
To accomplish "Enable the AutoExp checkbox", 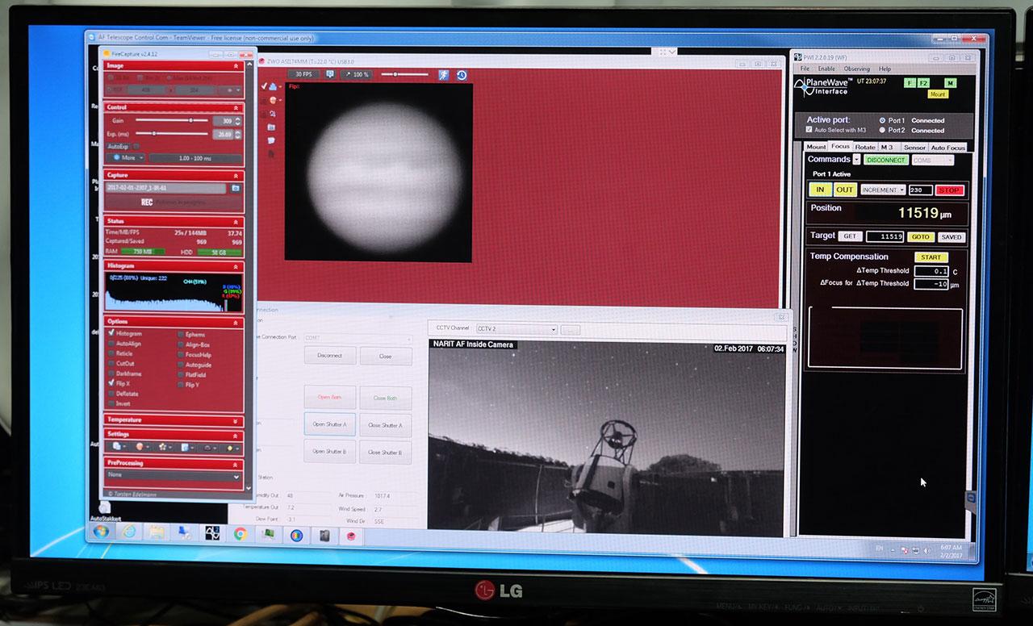I will coord(136,146).
